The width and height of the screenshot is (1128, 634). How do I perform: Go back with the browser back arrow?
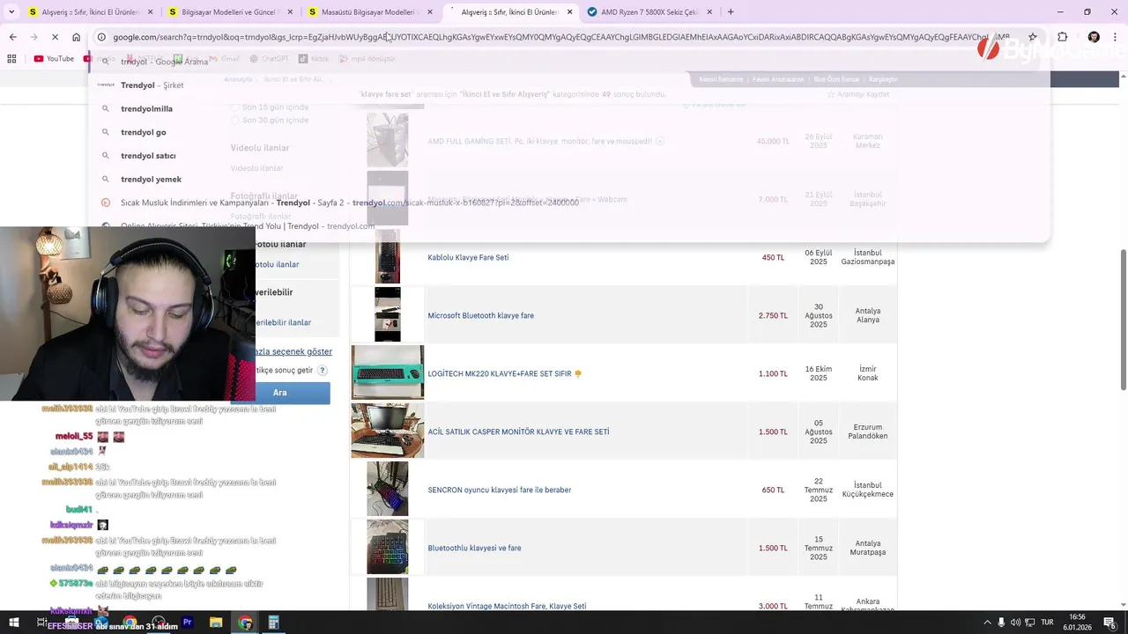coord(12,37)
